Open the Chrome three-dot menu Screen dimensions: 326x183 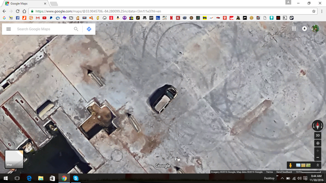[x=322, y=11]
